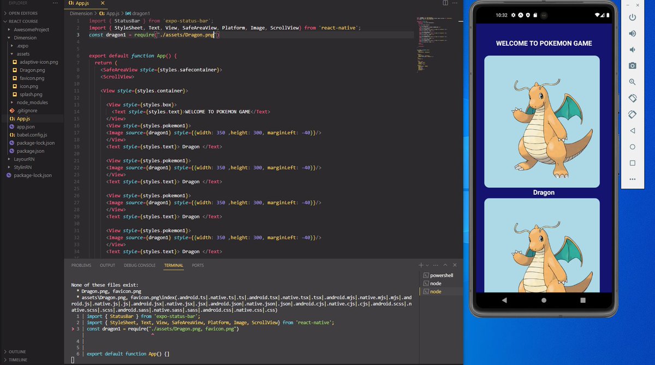
Task: Select the Terminal panel tab
Action: point(174,265)
